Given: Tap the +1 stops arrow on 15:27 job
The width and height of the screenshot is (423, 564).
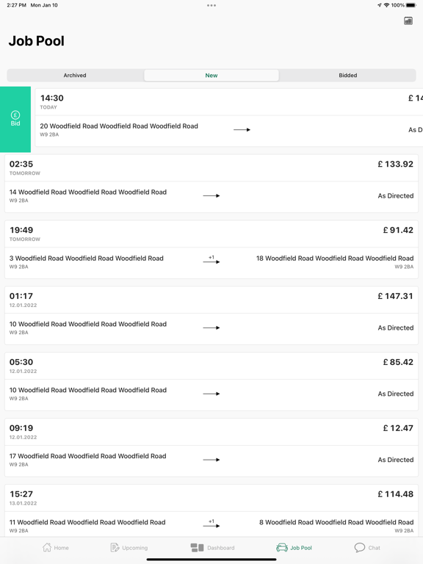Looking at the screenshot, I should (211, 524).
